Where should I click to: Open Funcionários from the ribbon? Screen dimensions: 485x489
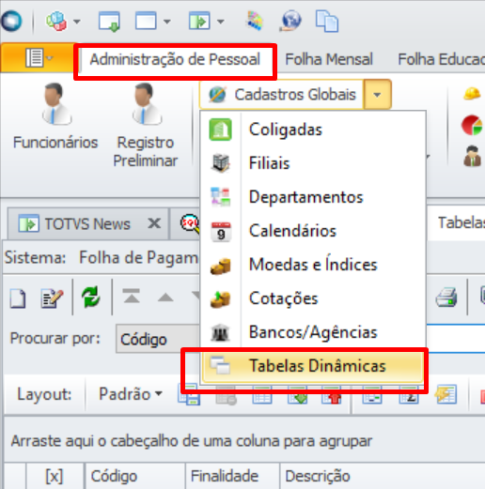55,116
